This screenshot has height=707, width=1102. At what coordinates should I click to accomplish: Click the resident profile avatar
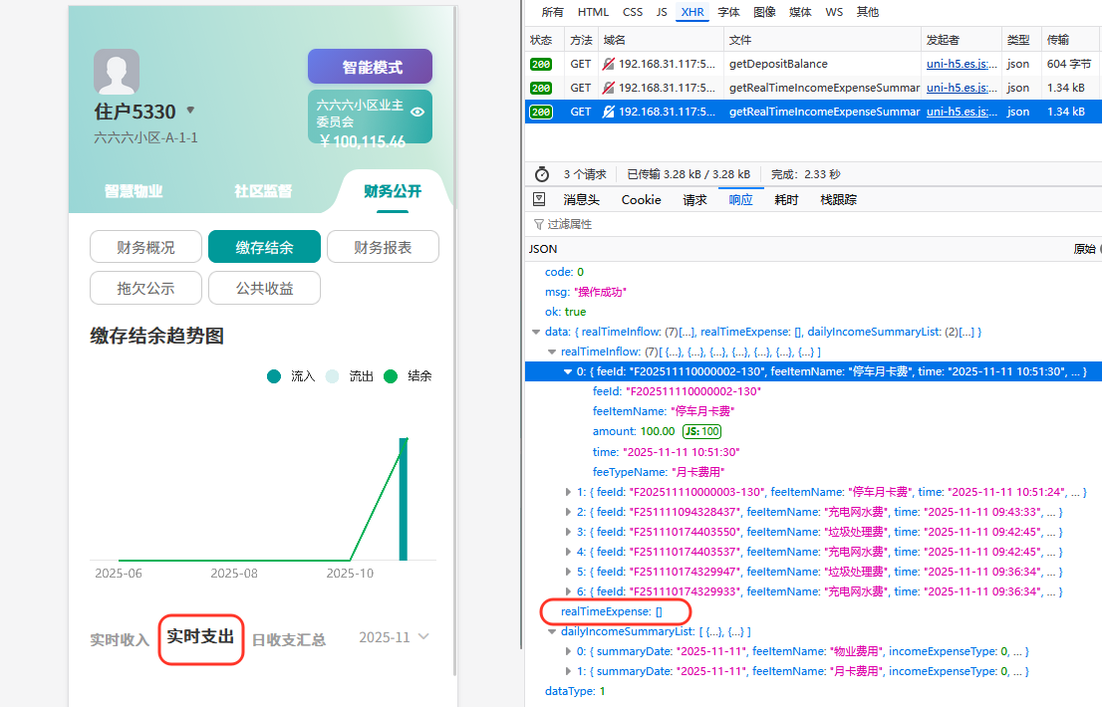tap(117, 72)
